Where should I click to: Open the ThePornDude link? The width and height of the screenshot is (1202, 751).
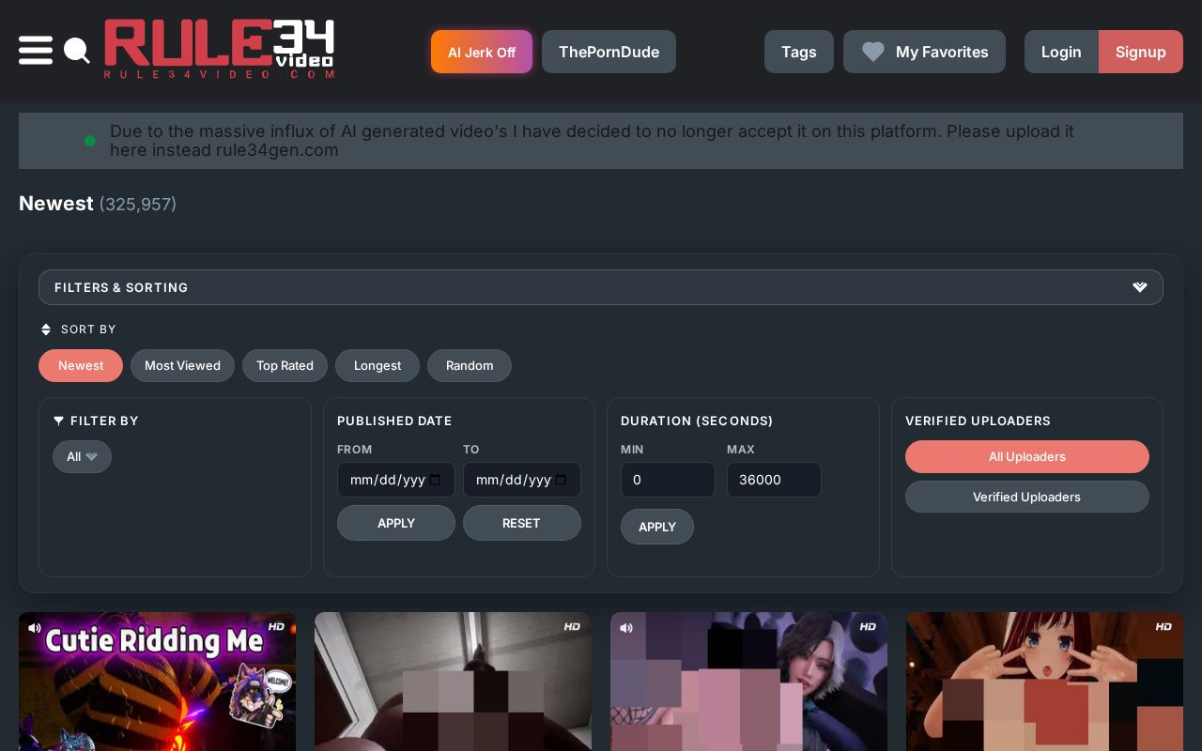pos(609,52)
